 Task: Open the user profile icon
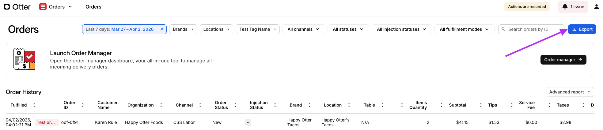pos(596,7)
